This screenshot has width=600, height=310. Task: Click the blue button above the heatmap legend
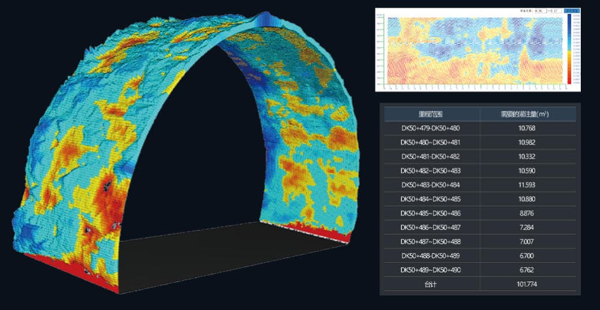pyautogui.click(x=572, y=11)
